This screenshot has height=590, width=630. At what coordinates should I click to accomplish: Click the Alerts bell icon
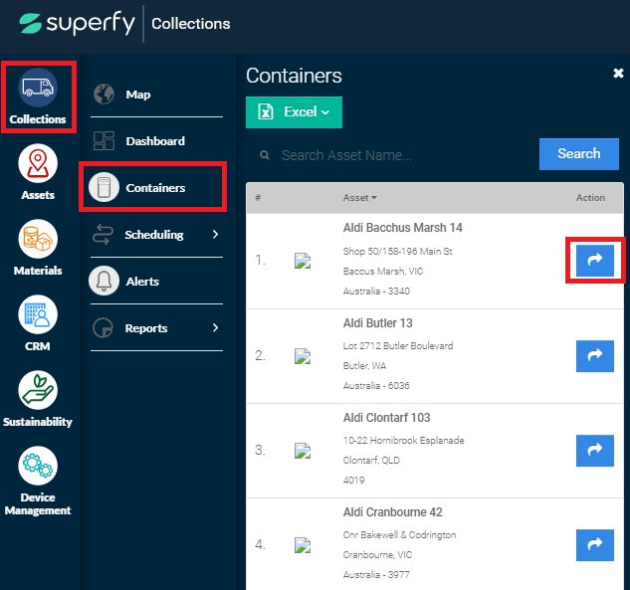tap(105, 281)
